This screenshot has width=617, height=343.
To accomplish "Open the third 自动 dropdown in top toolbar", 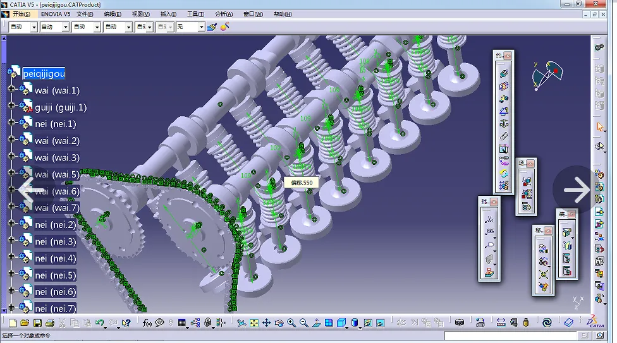I will (97, 27).
